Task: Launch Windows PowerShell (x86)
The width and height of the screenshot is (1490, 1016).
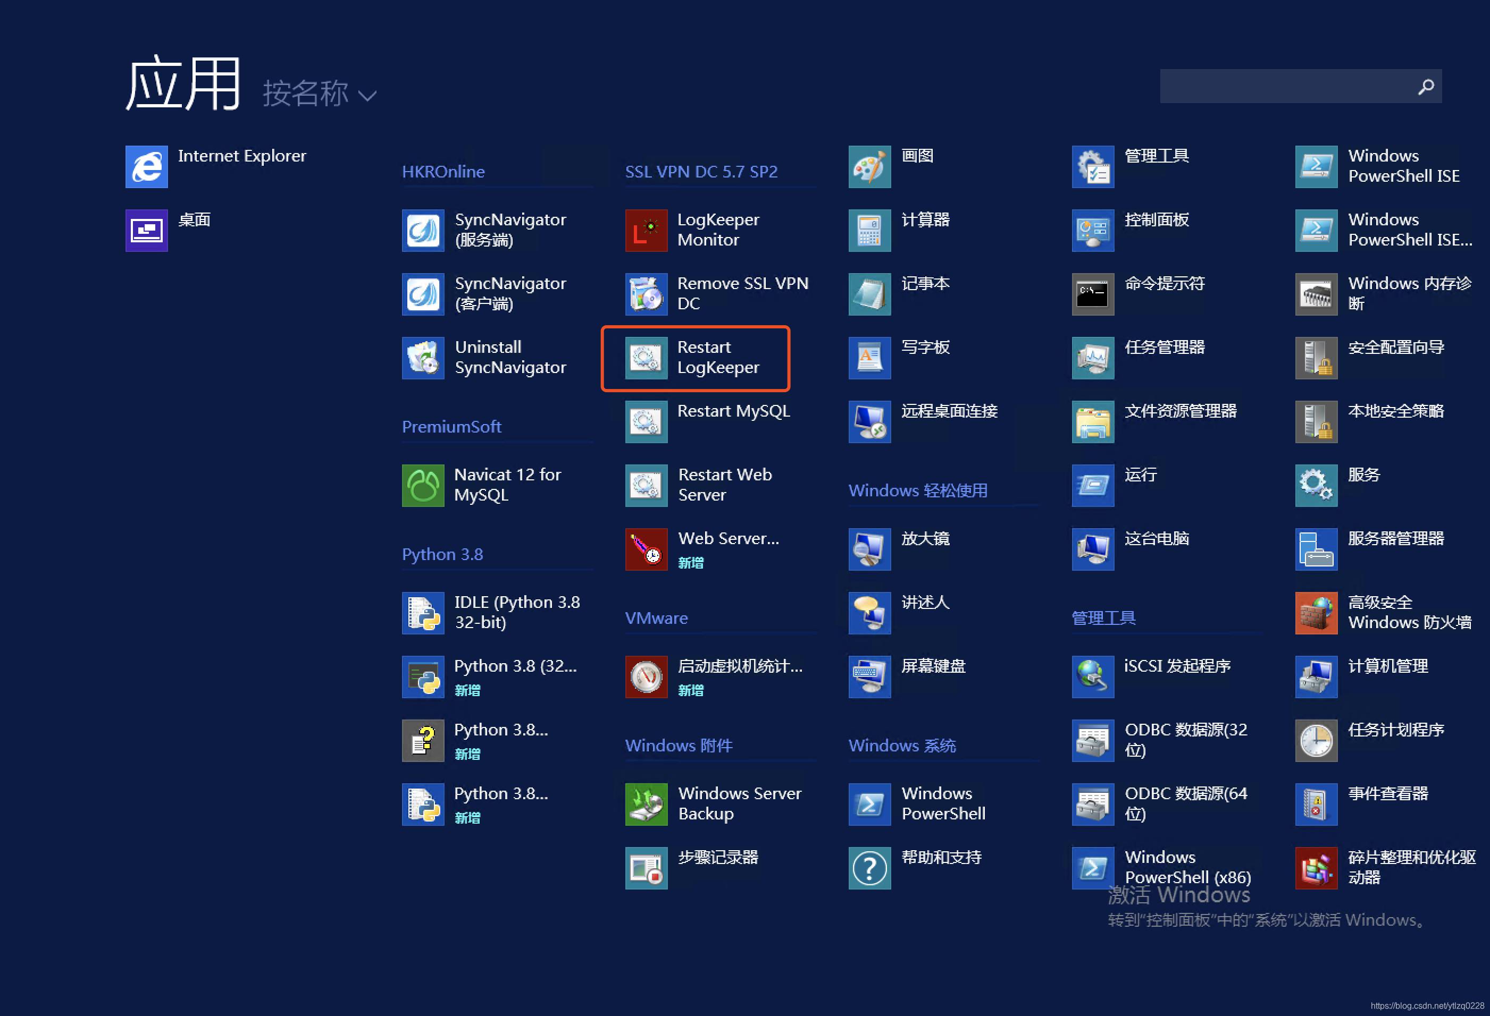Action: pos(1092,868)
